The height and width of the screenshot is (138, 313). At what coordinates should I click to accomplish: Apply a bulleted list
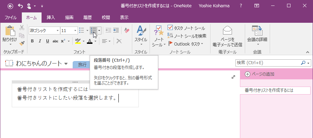[82, 30]
